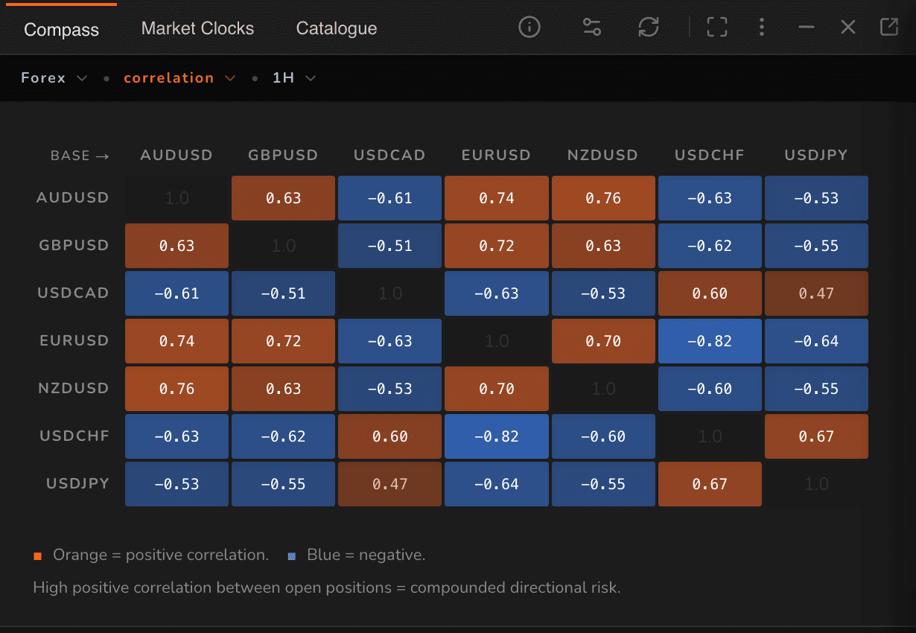Switch to the Market Clocks tab
The image size is (916, 633).
197,28
